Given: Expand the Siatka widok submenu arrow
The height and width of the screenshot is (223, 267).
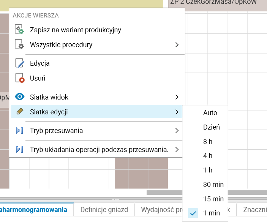Looking at the screenshot, I should [x=177, y=97].
